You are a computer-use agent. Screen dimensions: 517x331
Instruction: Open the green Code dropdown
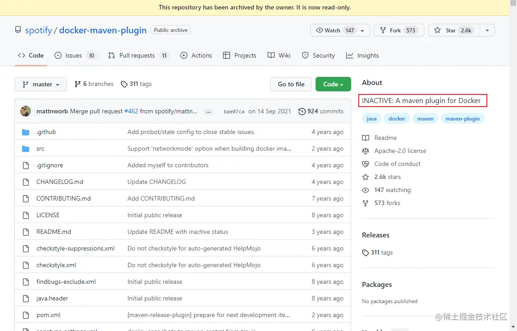pos(333,84)
